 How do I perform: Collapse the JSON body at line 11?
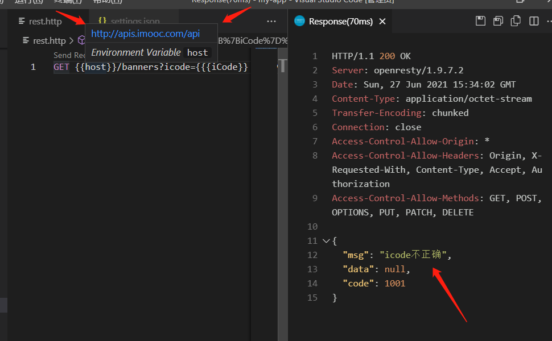pyautogui.click(x=326, y=241)
